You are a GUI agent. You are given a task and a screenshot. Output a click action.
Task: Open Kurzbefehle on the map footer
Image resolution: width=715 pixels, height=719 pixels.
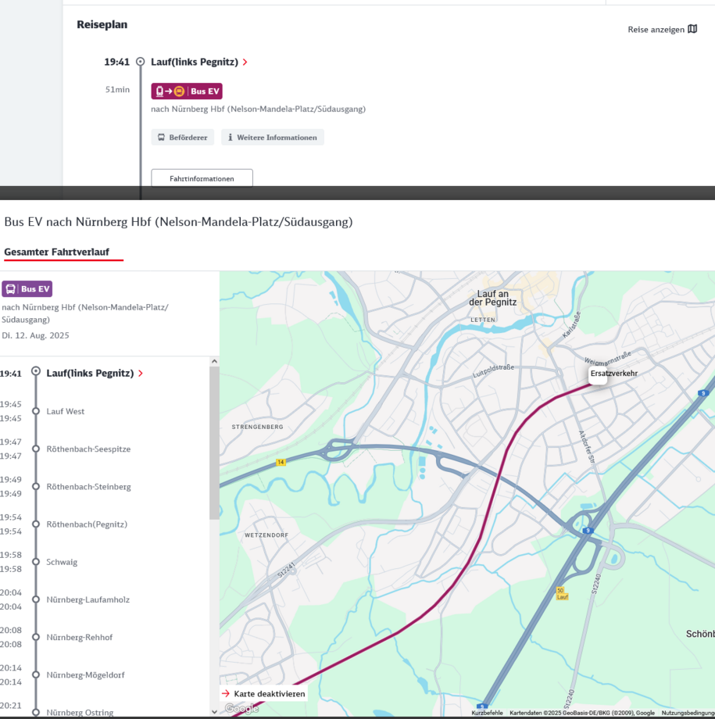click(x=487, y=713)
